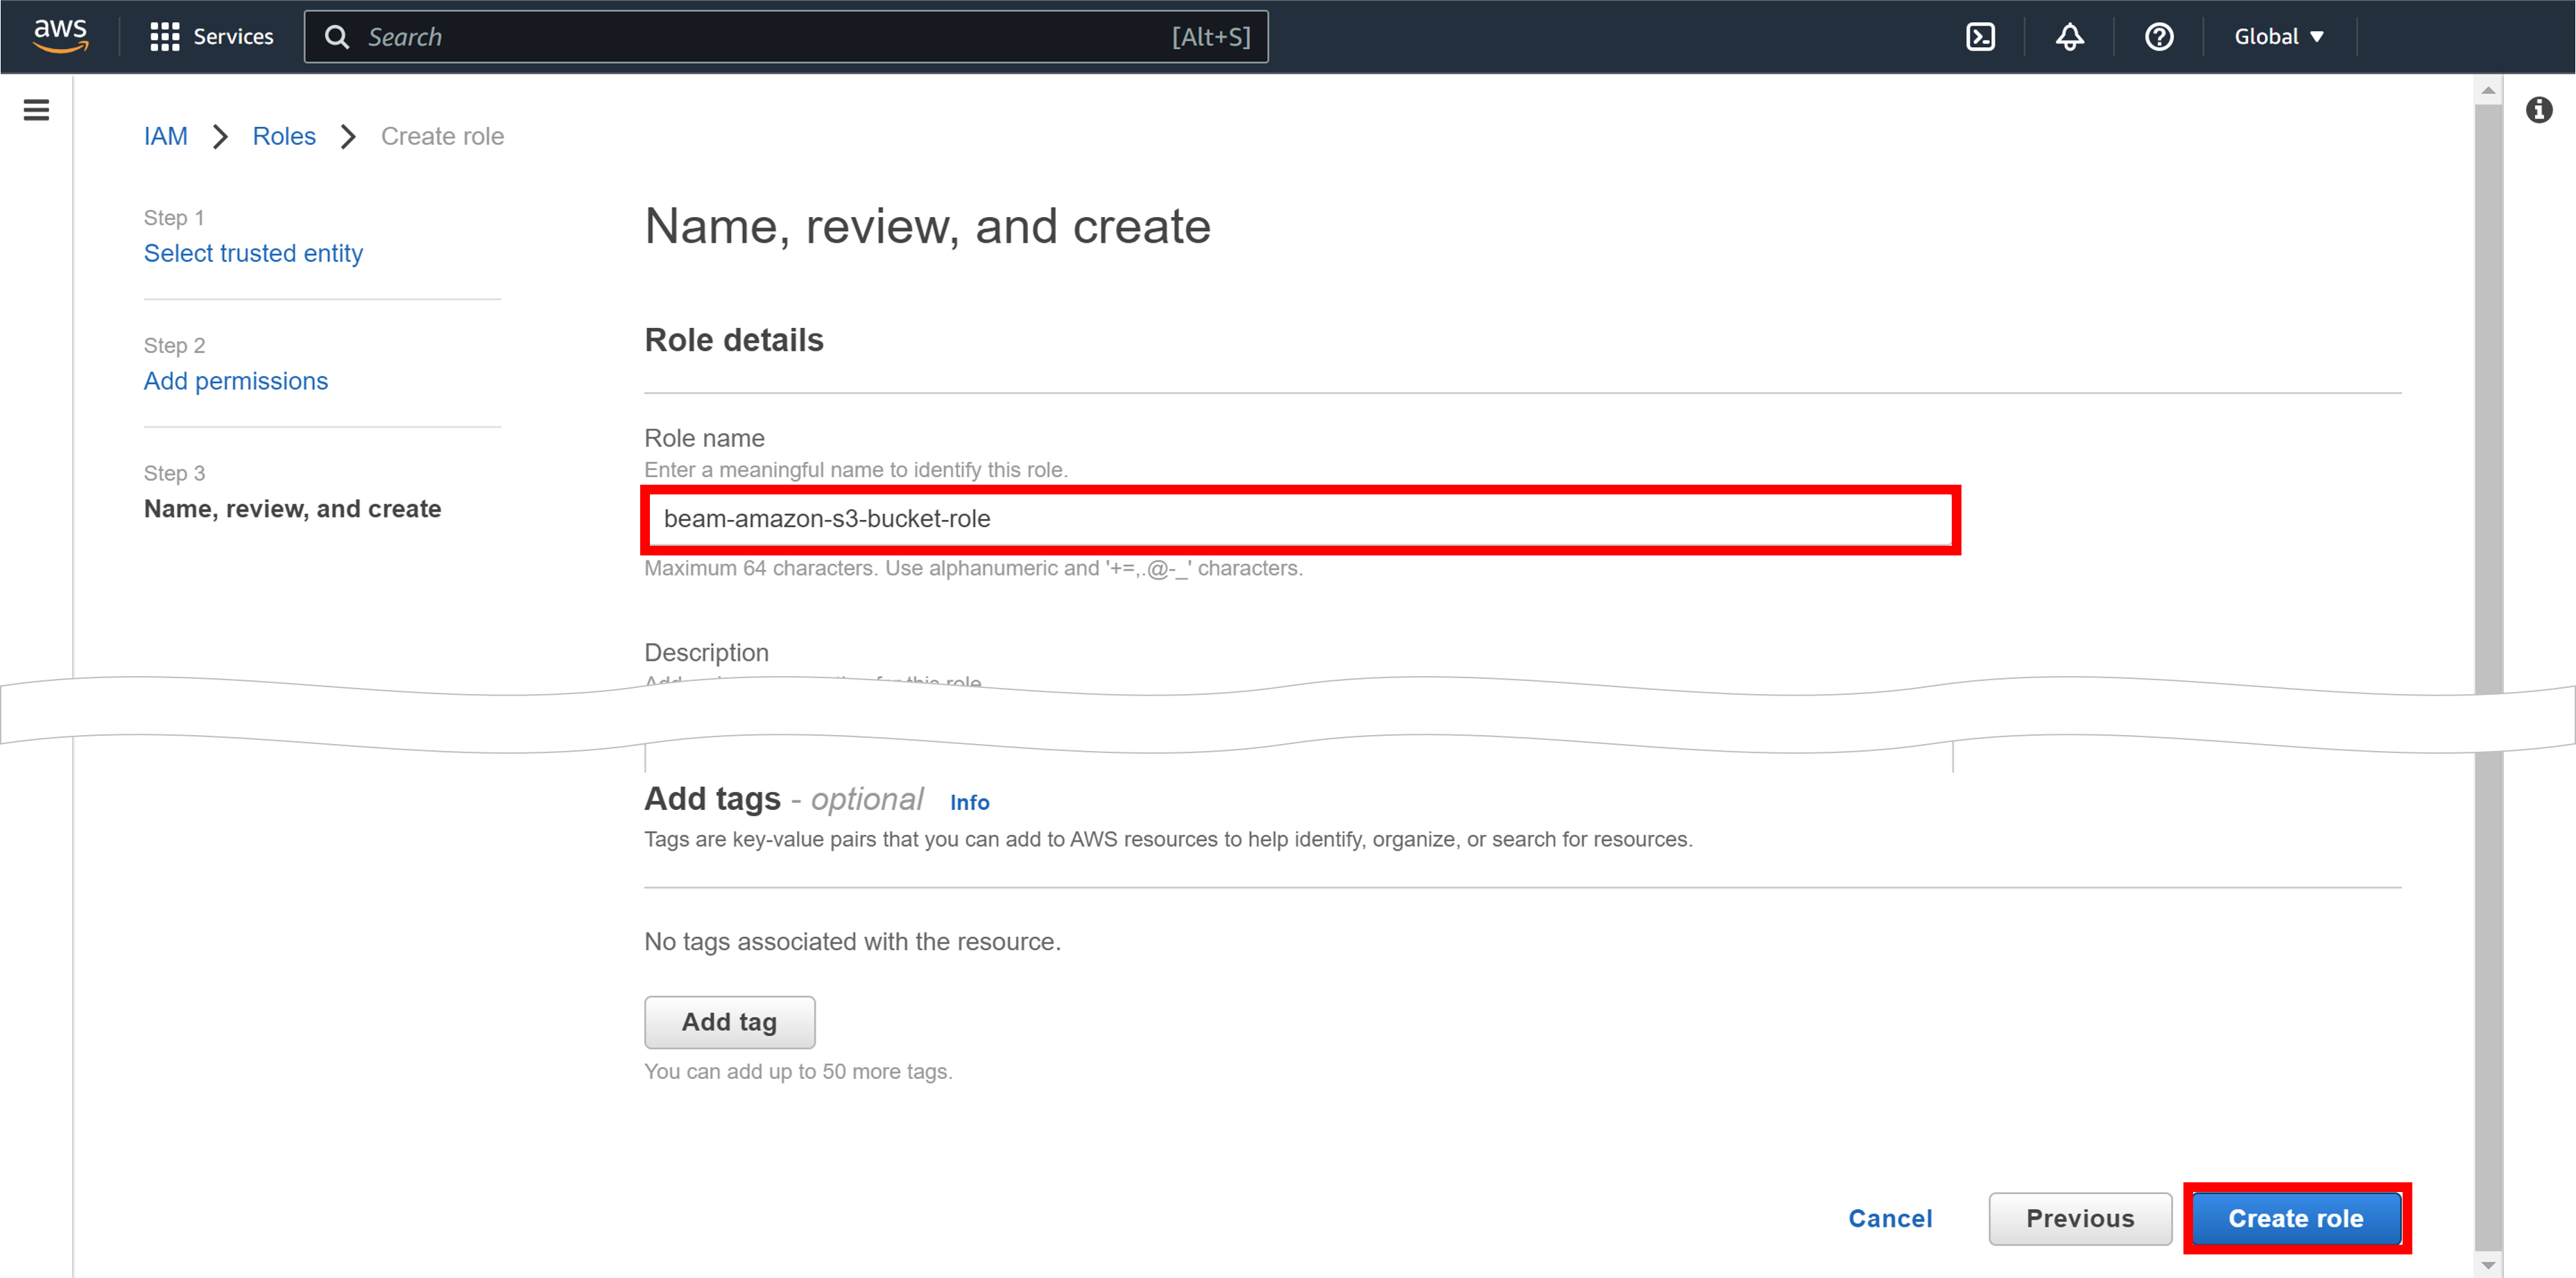This screenshot has height=1278, width=2576.
Task: Open the info panel icon on the right
Action: (2539, 110)
